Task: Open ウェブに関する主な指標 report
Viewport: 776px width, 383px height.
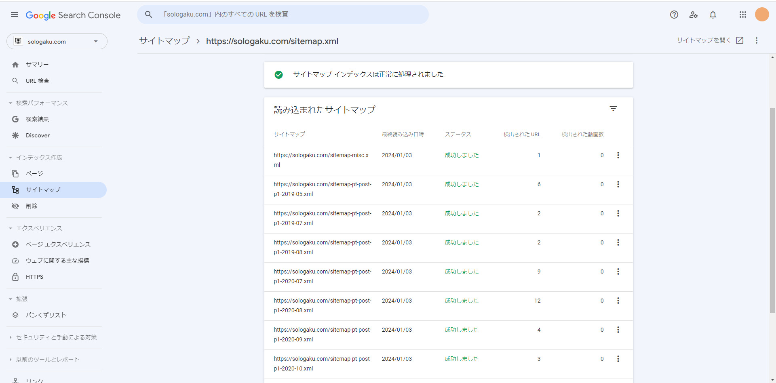Action: (57, 261)
